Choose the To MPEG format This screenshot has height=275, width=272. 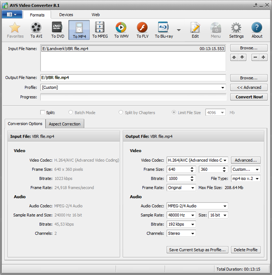click(100, 30)
